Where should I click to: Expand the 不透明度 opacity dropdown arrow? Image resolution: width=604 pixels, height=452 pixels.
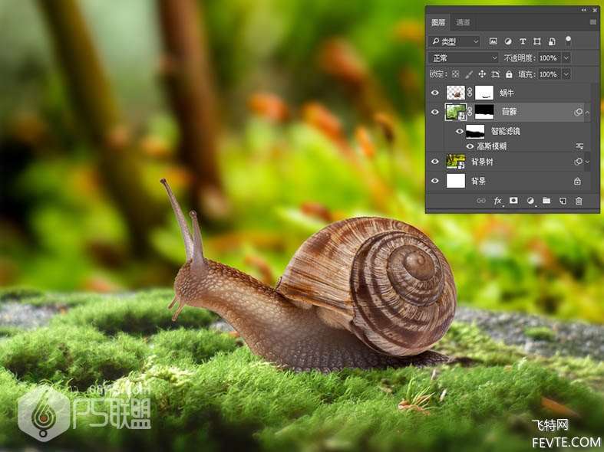(x=566, y=57)
